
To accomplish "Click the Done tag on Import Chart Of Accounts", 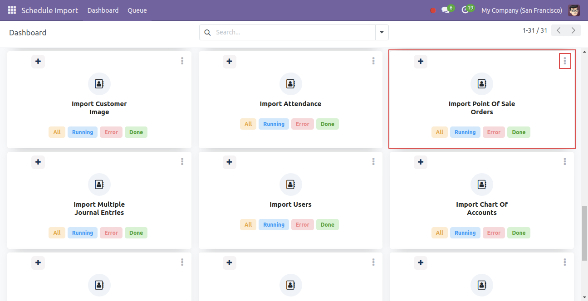I will click(519, 233).
